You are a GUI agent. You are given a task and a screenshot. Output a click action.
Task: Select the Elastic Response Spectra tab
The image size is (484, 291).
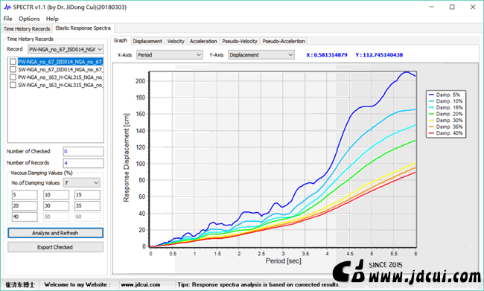coord(83,28)
